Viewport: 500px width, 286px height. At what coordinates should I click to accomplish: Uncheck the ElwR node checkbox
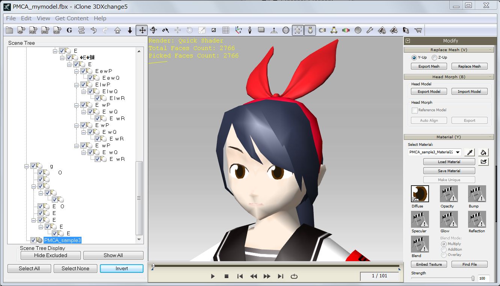pyautogui.click(x=98, y=98)
